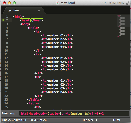Click the yellow minimize window button
The image size is (131, 123).
tap(9, 3)
